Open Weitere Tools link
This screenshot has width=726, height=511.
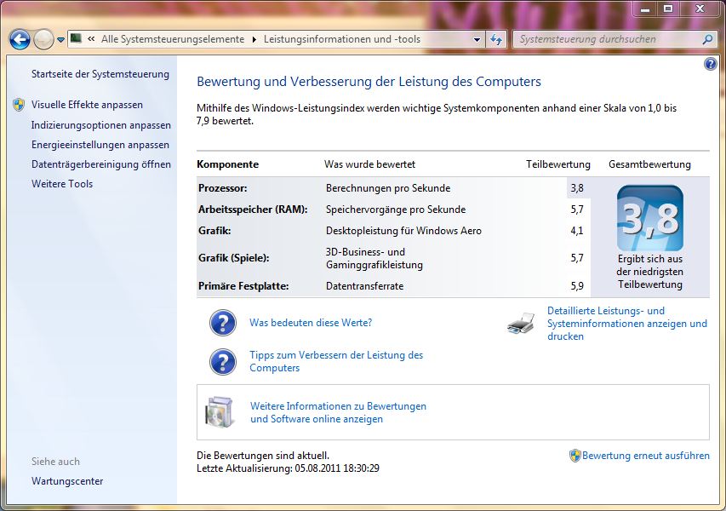tap(62, 183)
